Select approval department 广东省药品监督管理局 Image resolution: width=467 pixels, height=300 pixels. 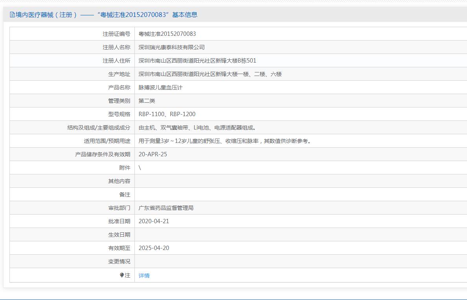coord(166,208)
